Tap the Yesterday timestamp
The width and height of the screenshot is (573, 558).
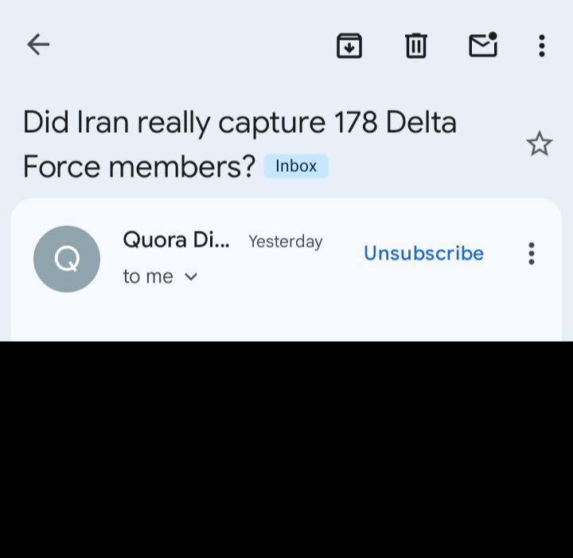tap(285, 242)
